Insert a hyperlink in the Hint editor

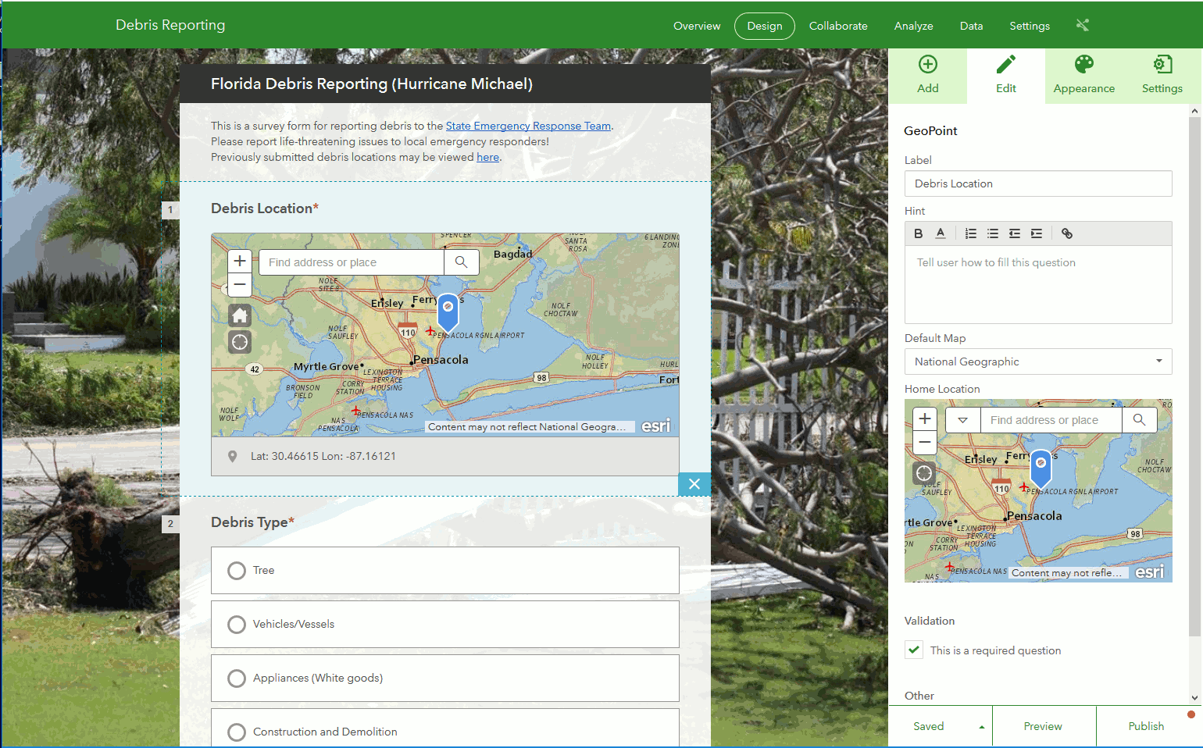click(x=1066, y=233)
